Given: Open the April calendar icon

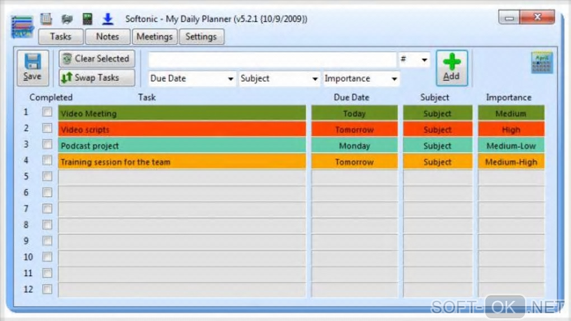Looking at the screenshot, I should coord(542,63).
